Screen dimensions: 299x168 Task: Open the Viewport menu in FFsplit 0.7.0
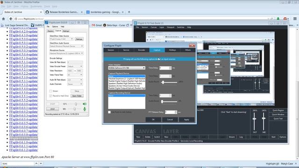coord(171,27)
